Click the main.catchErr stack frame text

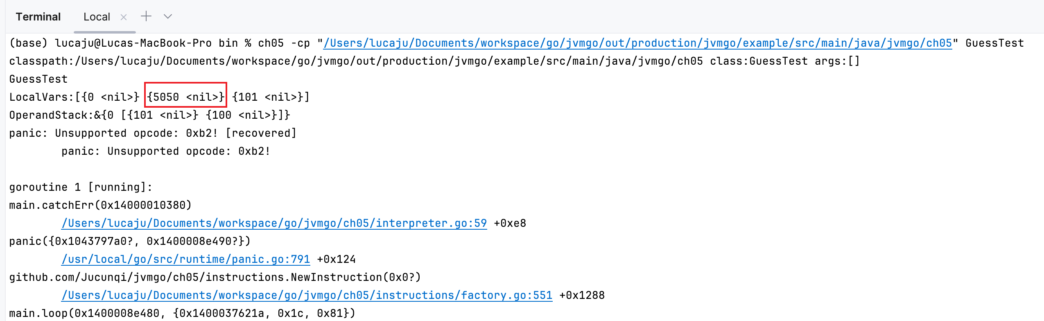tap(100, 205)
